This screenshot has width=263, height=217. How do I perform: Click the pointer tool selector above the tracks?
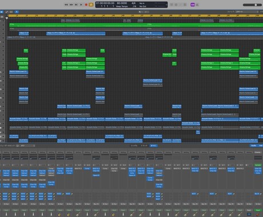tap(140, 12)
